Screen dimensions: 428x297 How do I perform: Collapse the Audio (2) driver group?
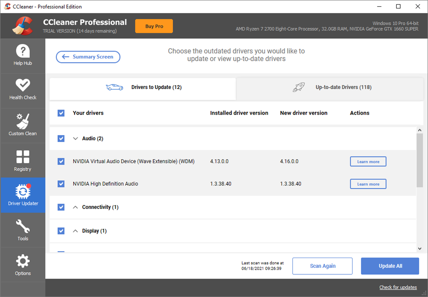(76, 139)
